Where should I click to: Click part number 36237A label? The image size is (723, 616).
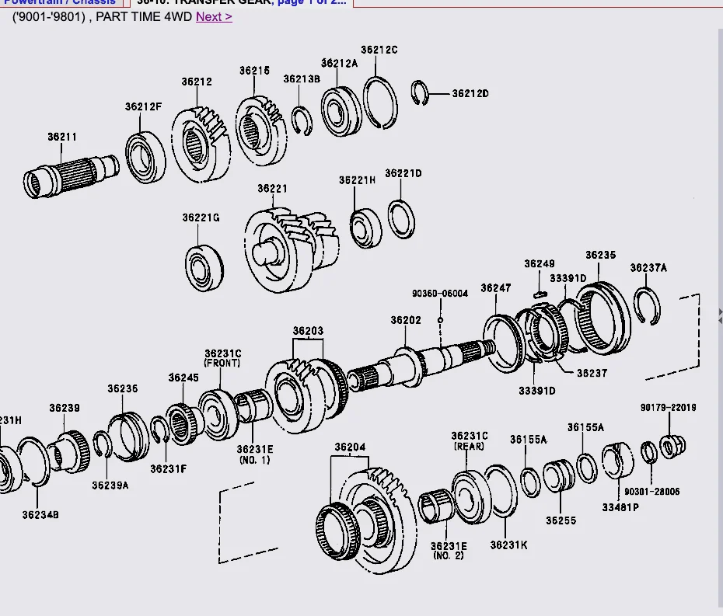649,268
